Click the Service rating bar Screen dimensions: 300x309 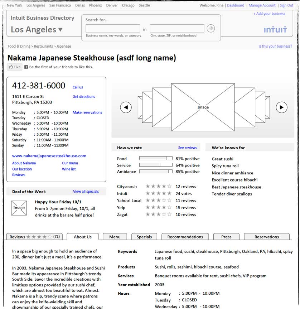(156, 165)
